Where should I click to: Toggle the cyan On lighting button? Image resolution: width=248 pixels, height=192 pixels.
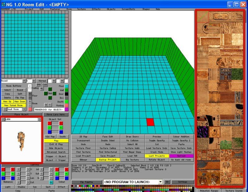(51, 182)
